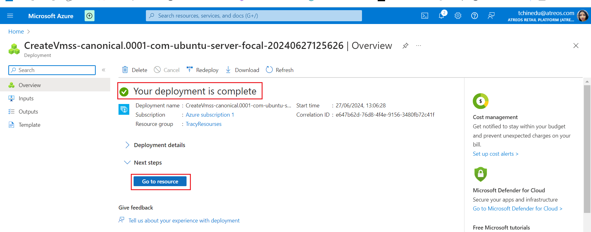Click the start time value 27/06/2024, 13:06:28
The height and width of the screenshot is (232, 591).
[361, 106]
